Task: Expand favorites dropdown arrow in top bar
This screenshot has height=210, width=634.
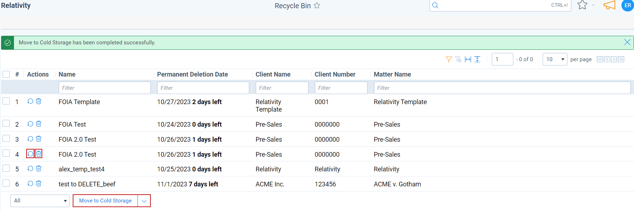Action: point(593,5)
